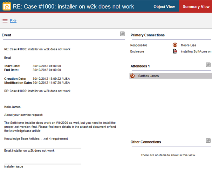Screen dimensions: 212x171
Task: Click 'Hello James,' greeting text
Action: tap(13, 107)
